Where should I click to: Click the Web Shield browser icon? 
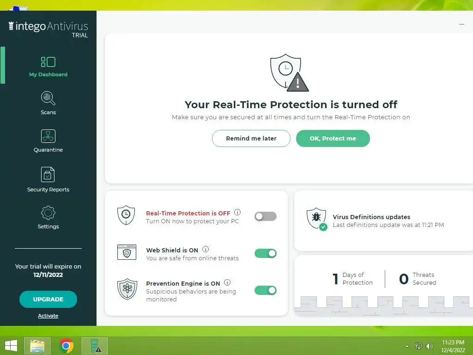pos(127,252)
